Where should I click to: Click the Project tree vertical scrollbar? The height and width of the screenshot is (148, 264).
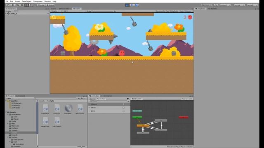37,123
